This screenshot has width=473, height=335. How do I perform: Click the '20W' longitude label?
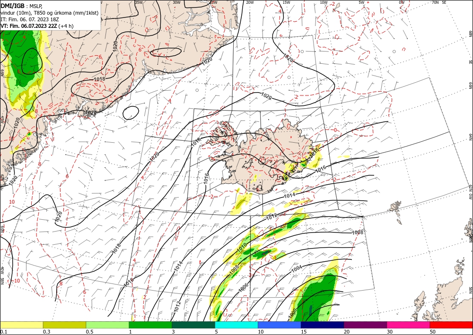coord(250,2)
